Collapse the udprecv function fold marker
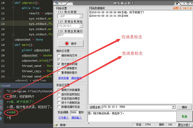The image size is (193, 128). (x=13, y=3)
